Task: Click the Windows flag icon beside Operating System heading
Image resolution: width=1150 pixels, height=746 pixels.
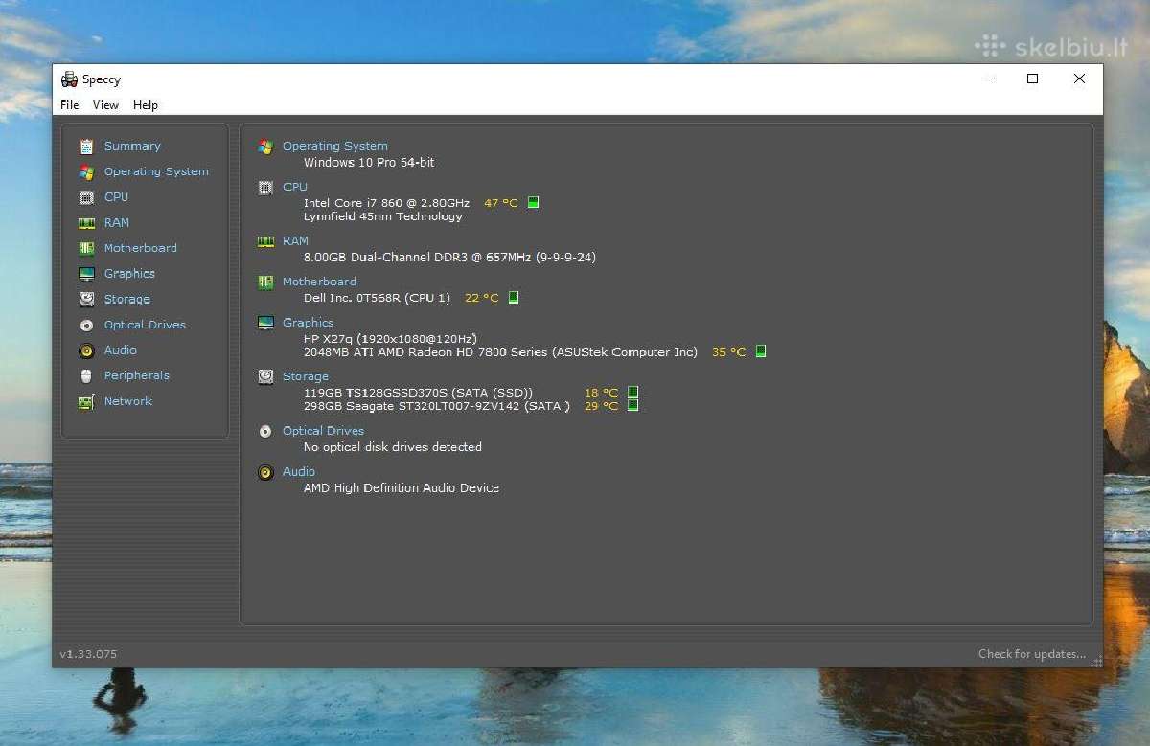Action: (265, 147)
